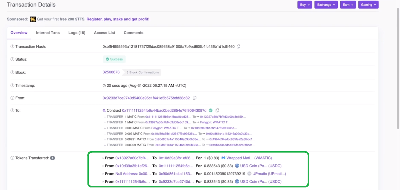Click the verified checkmark next to contract
The width and height of the screenshot is (400, 190).
(x=210, y=110)
